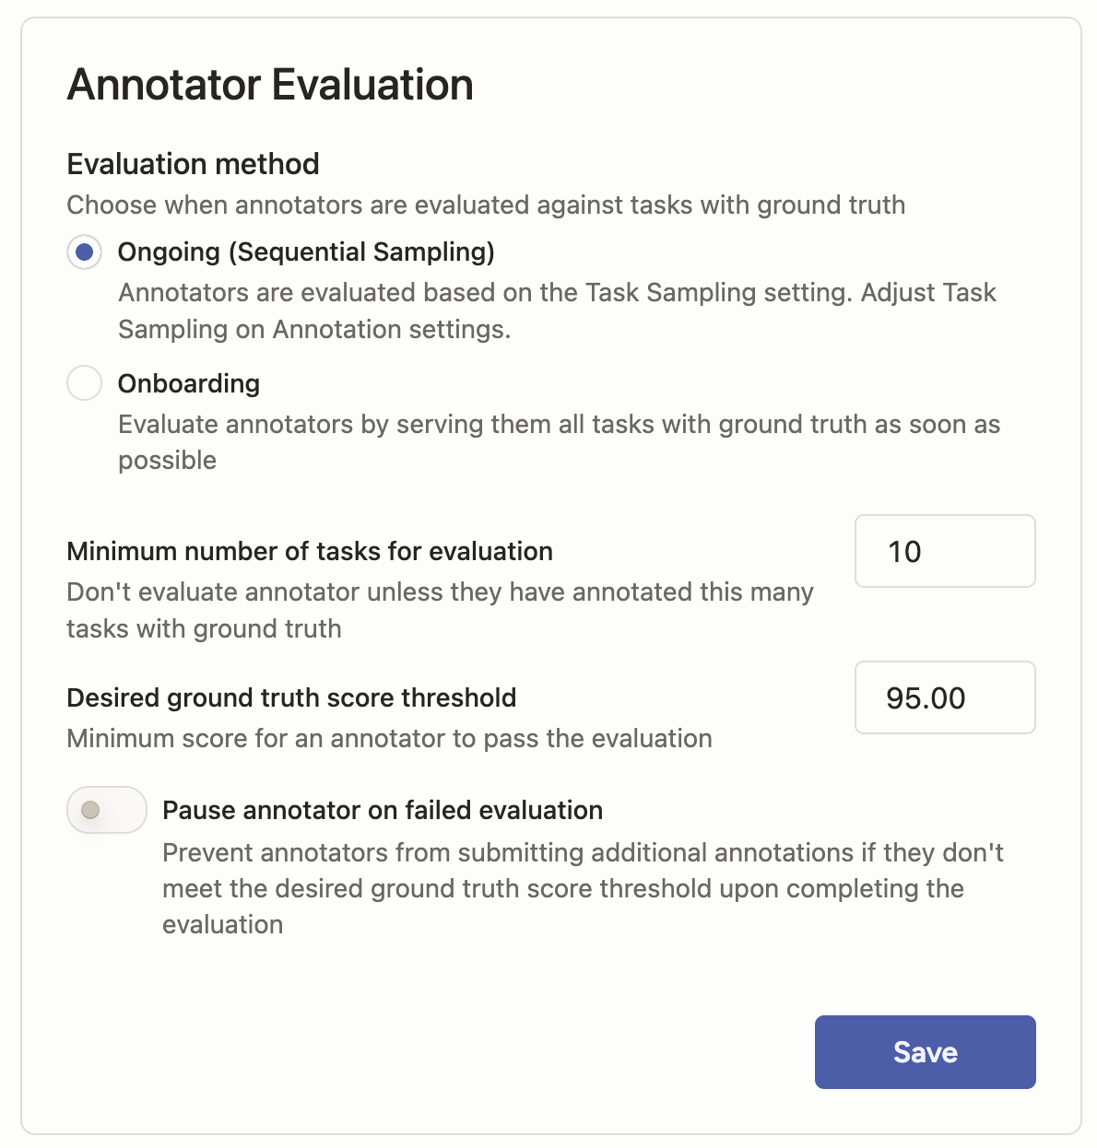Screen dimensions: 1097x1148
Task: Click the Save button
Action: [925, 1051]
